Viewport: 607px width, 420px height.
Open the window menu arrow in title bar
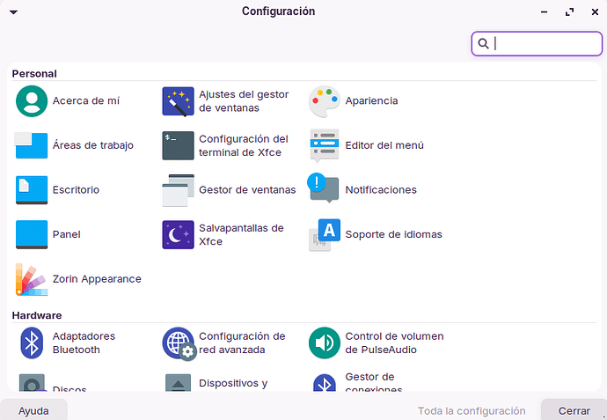click(x=15, y=12)
